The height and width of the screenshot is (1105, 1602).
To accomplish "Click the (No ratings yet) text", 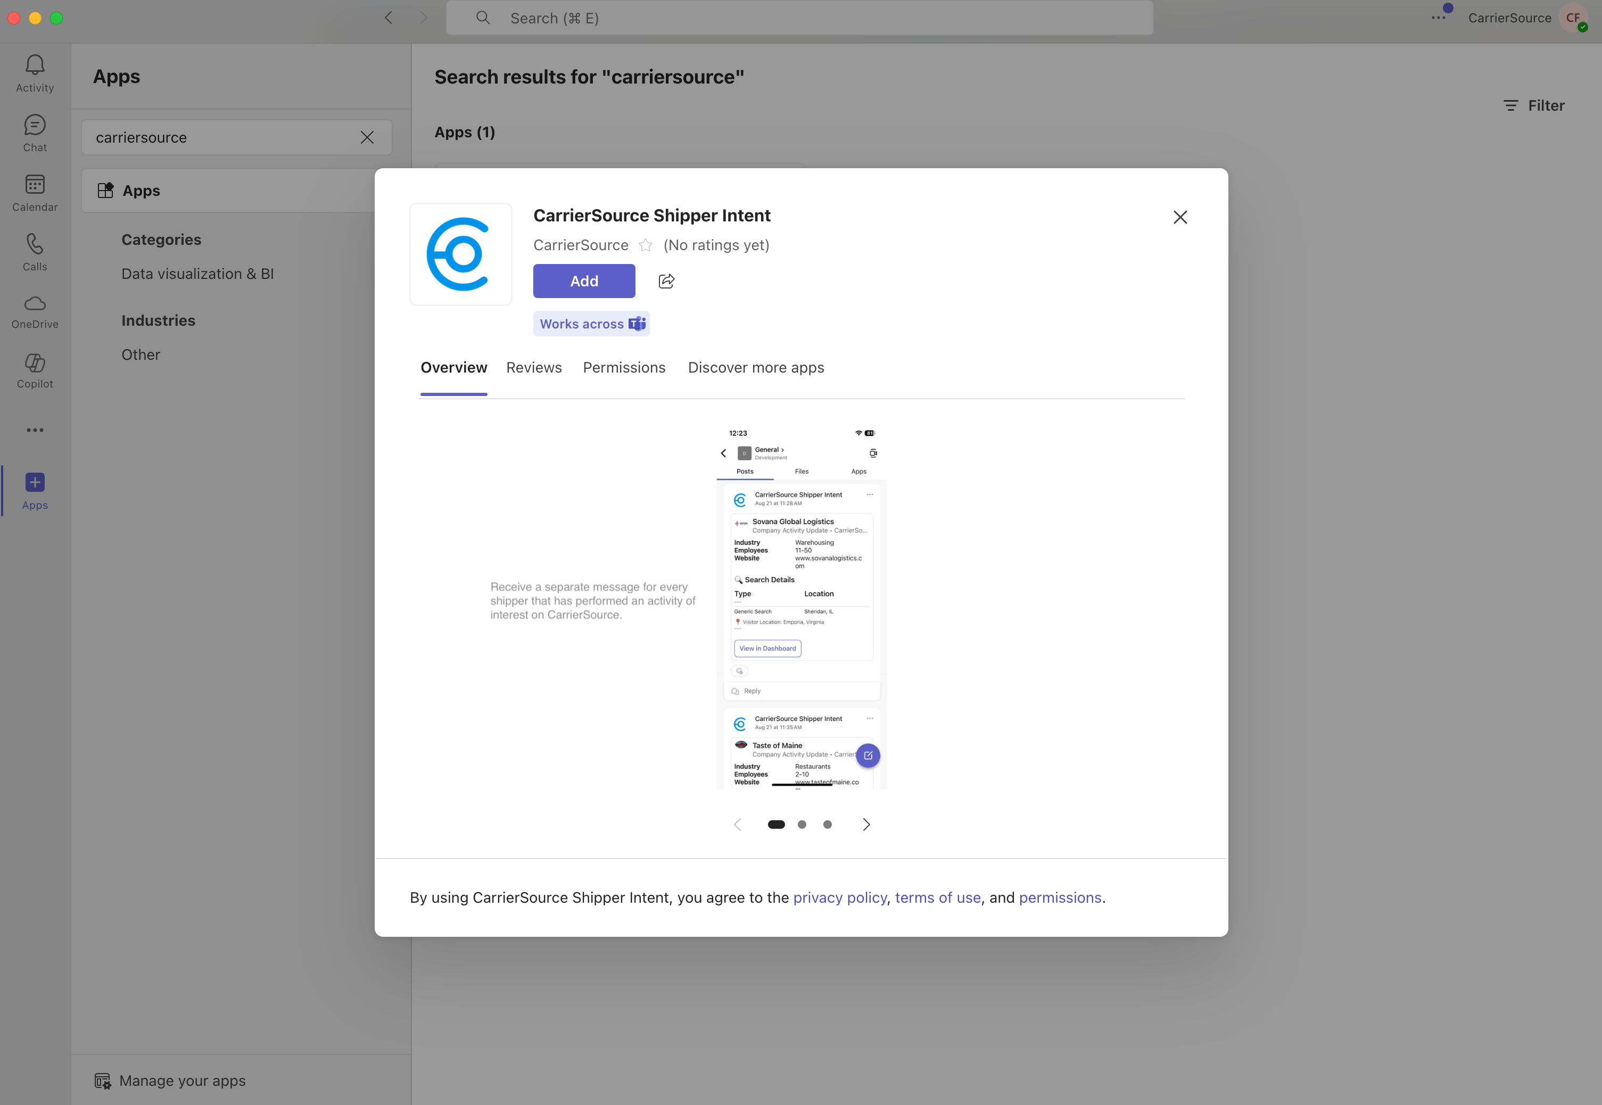I will 716,245.
